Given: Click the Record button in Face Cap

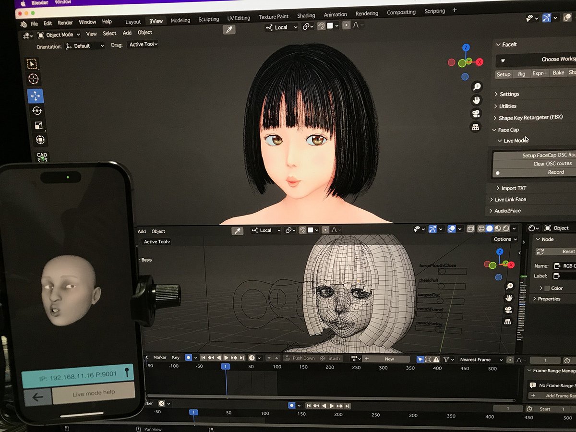Looking at the screenshot, I should coord(534,172).
